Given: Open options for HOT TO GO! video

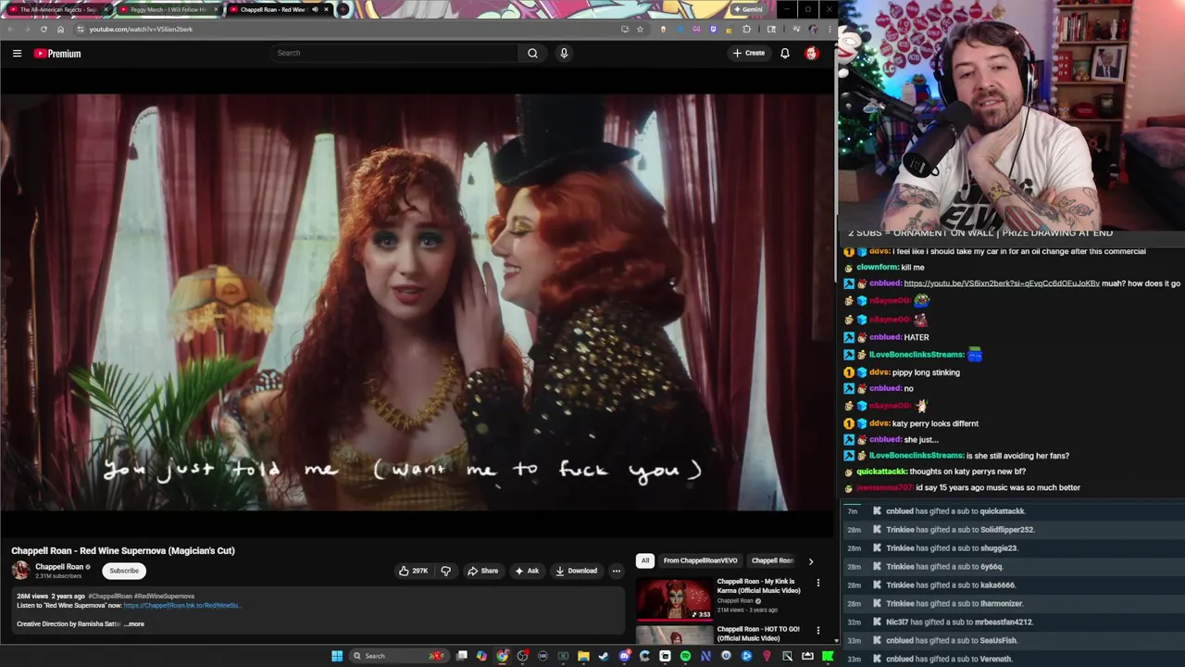Looking at the screenshot, I should (x=817, y=631).
